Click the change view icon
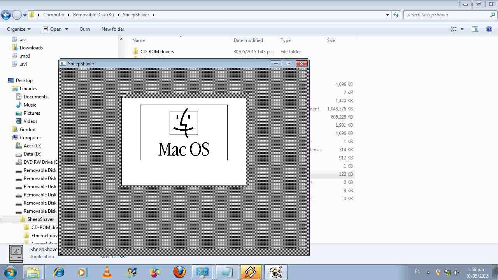 tap(454, 29)
